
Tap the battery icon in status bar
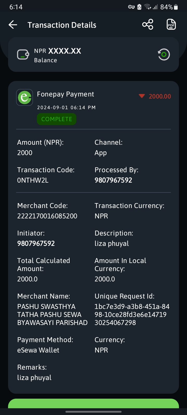(x=176, y=7)
